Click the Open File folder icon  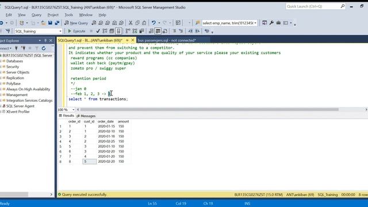pyautogui.click(x=44, y=23)
